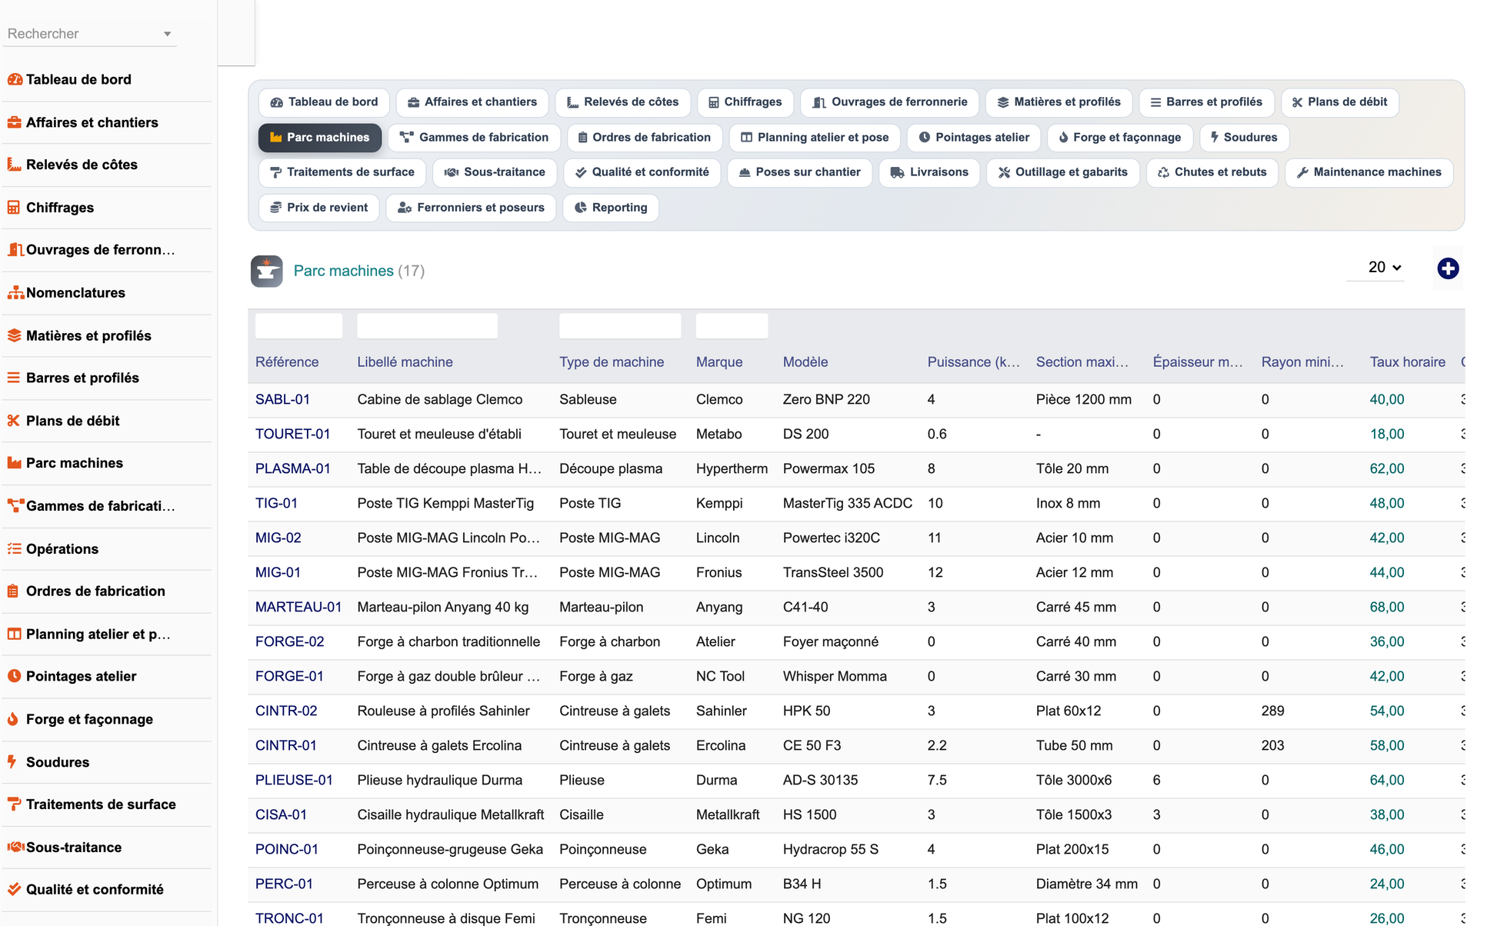This screenshot has width=1497, height=926.
Task: Click the 62,00 rate for PLASMA-01
Action: point(1386,468)
